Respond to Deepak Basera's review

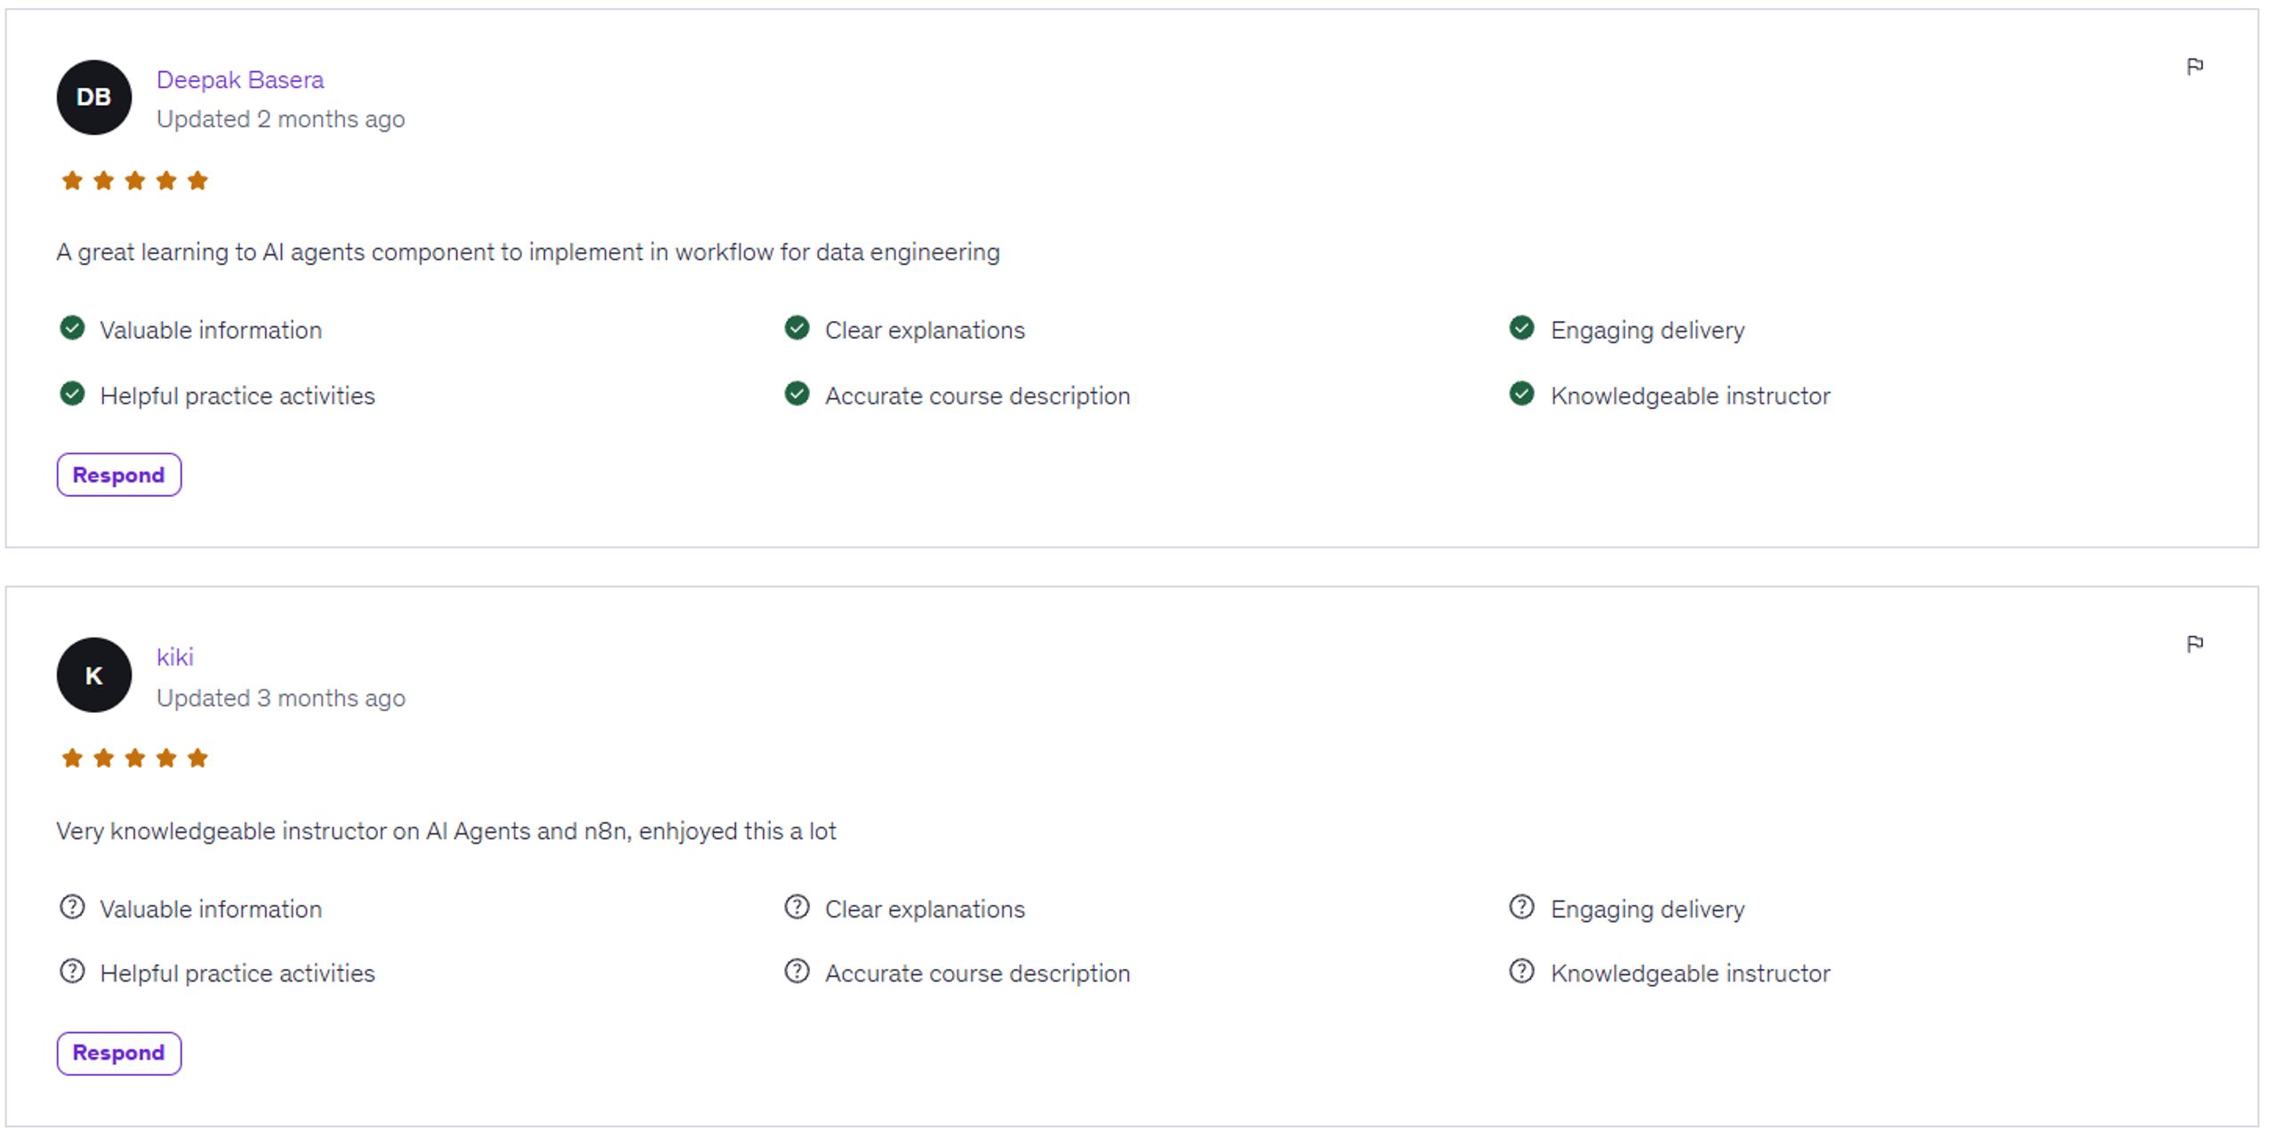pyautogui.click(x=119, y=475)
